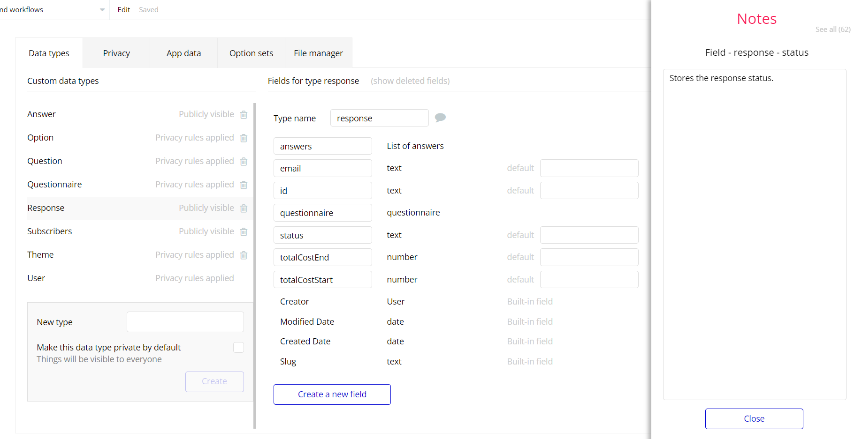The width and height of the screenshot is (862, 439).
Task: Click trash icon beside Theme type
Action: (x=244, y=255)
